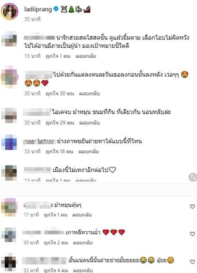Click avatar of the ม้าหมุนคุ้นๆ commenter
The image size is (197, 273).
pos(9,207)
